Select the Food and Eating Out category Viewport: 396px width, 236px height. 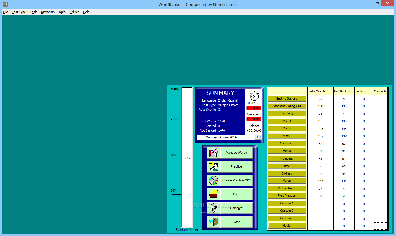coord(287,106)
